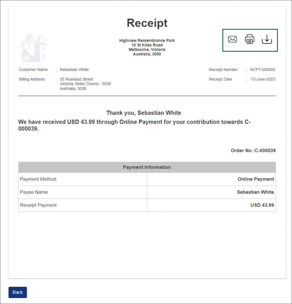Click Order No :C-000039 text
Viewport: 292px width, 304px height.
(253, 151)
